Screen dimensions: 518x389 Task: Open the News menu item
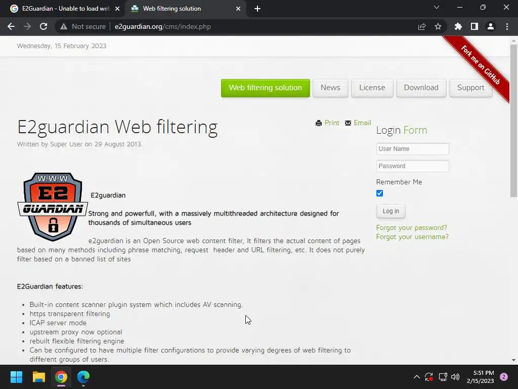pos(330,88)
